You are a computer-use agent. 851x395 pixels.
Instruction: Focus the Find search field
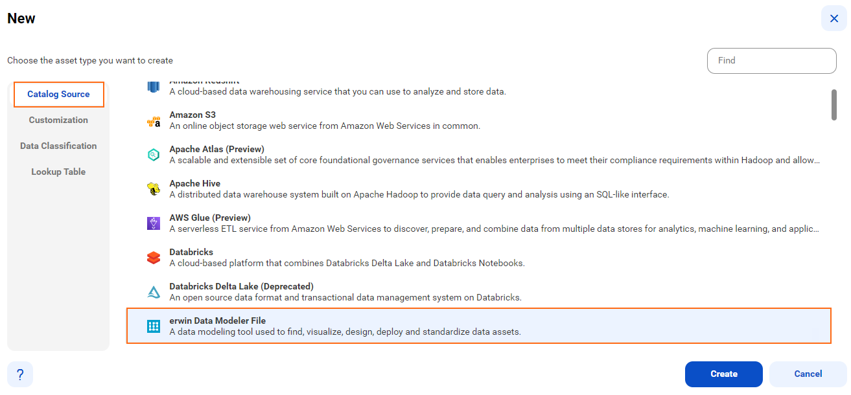(x=772, y=61)
